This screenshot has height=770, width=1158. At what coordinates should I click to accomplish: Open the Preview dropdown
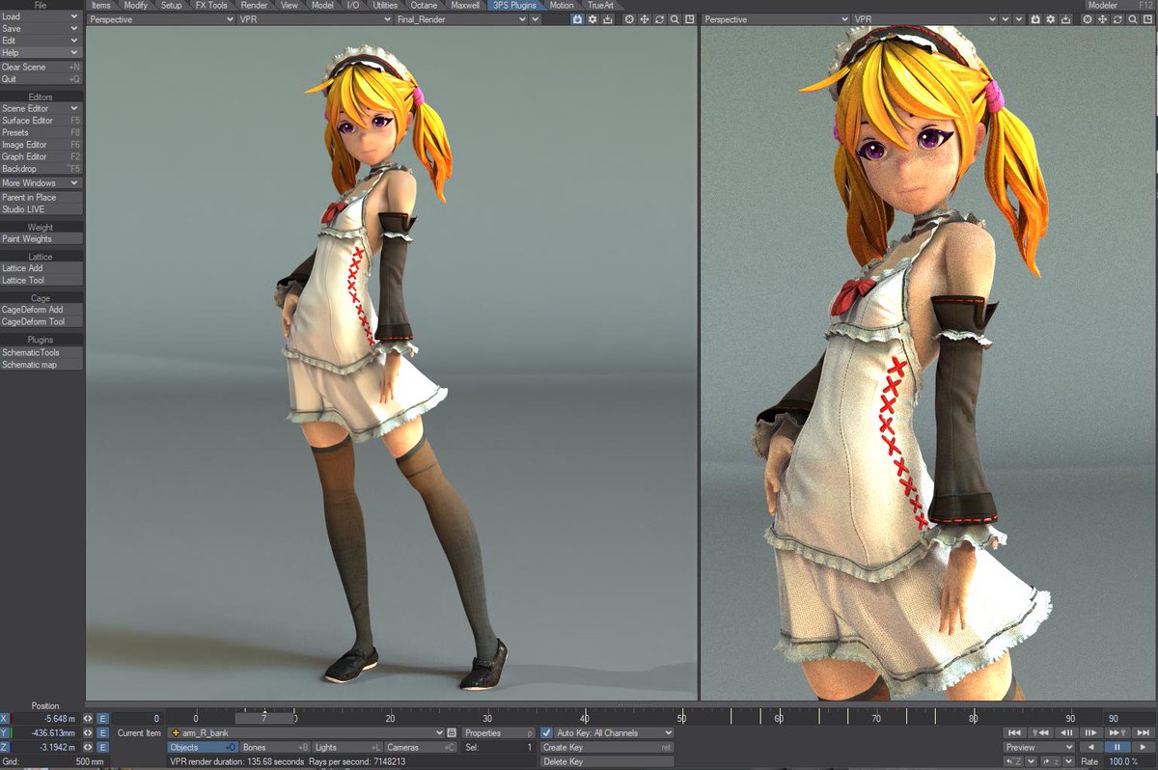click(x=1039, y=747)
